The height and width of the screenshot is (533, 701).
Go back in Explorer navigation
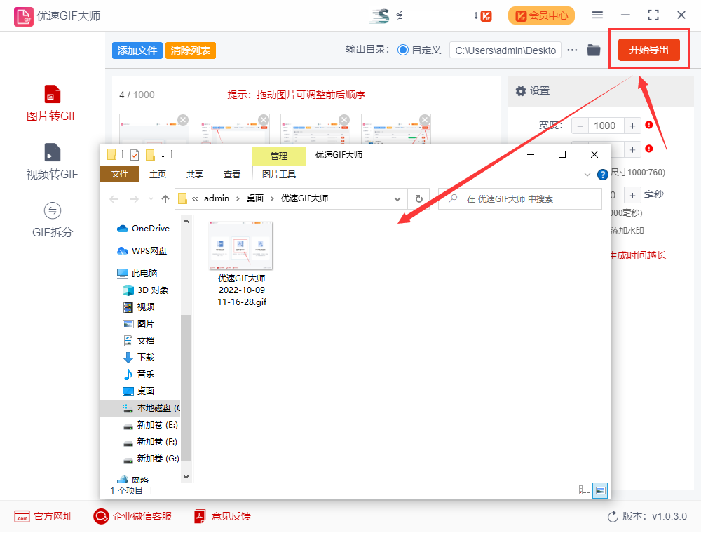coord(114,199)
